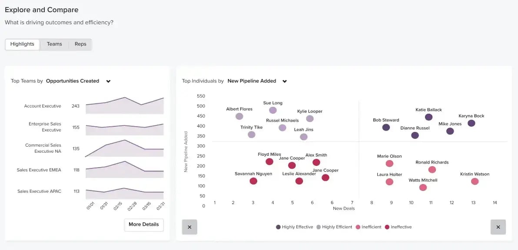Screen dimensions: 518x250
Task: Dismiss the scatter plot with the left X button
Action: 189,227
